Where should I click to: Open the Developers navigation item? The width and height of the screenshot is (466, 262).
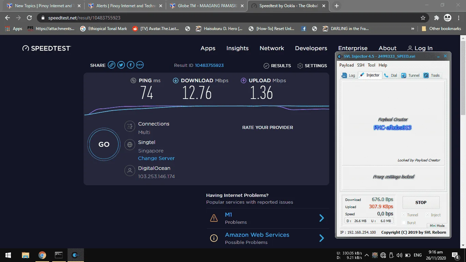tap(311, 48)
